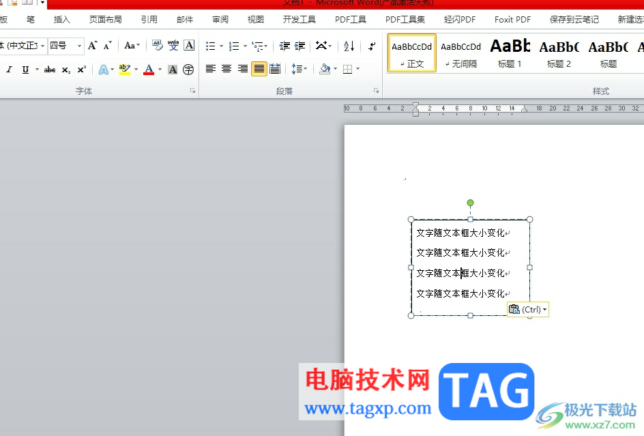The image size is (644, 436).
Task: Open the Foxit PDF tab
Action: tap(512, 19)
